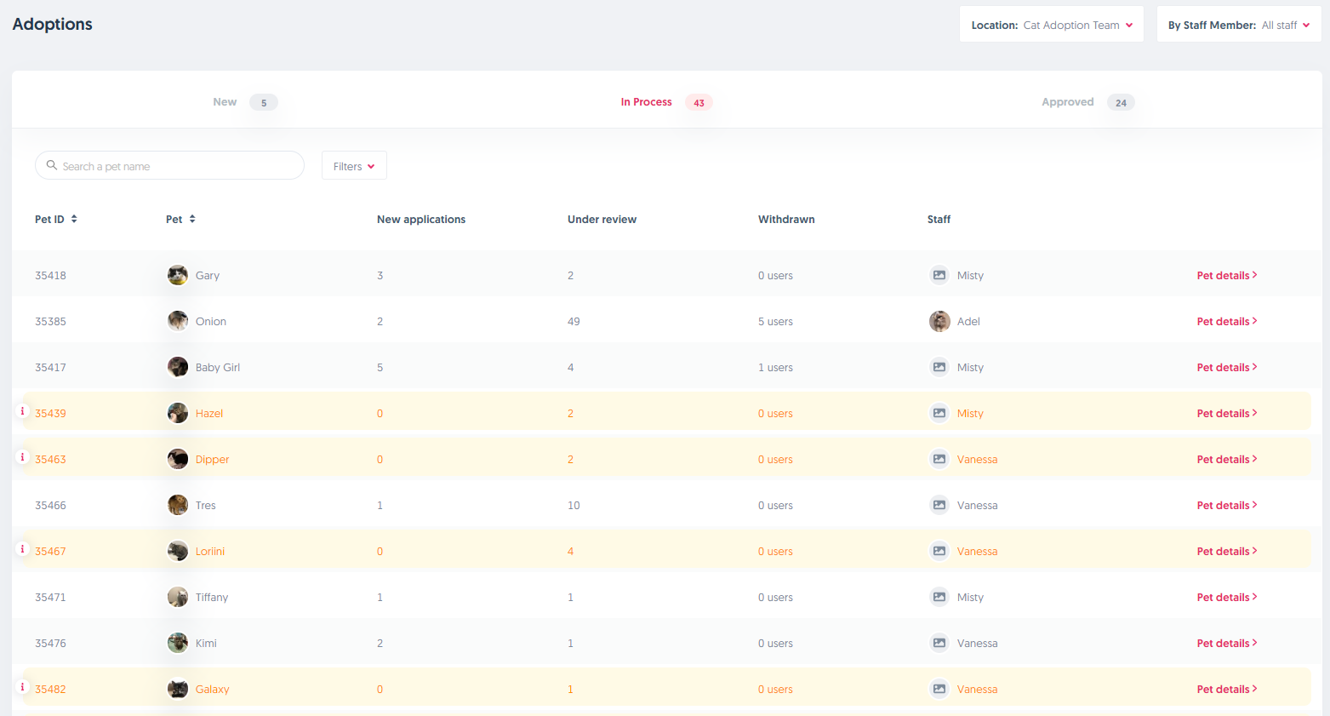The width and height of the screenshot is (1330, 716).
Task: Open the Location dropdown for Cat Adoption Team
Action: click(1051, 25)
